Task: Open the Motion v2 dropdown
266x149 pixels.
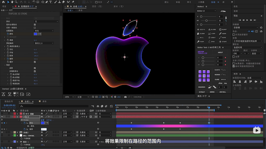Action: [206, 11]
